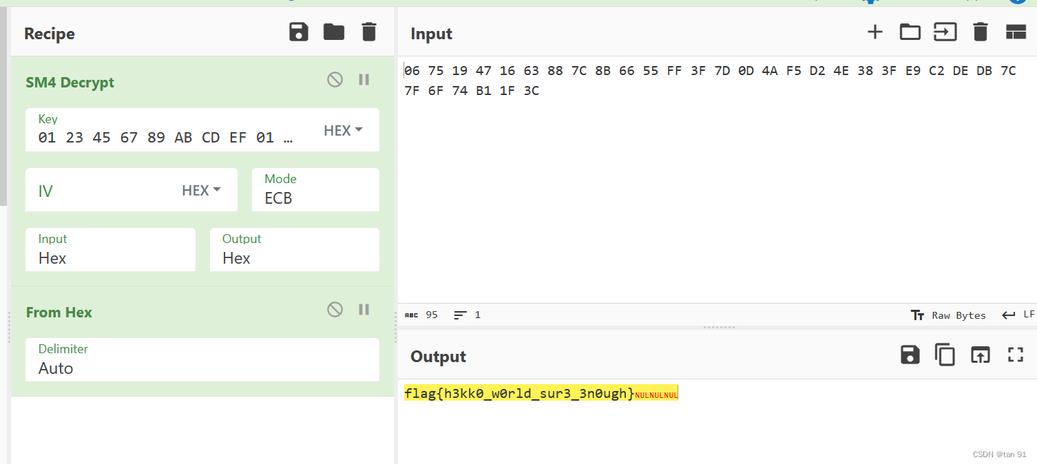Reset the pane layout
This screenshot has width=1037, height=464.
pos(1016,32)
